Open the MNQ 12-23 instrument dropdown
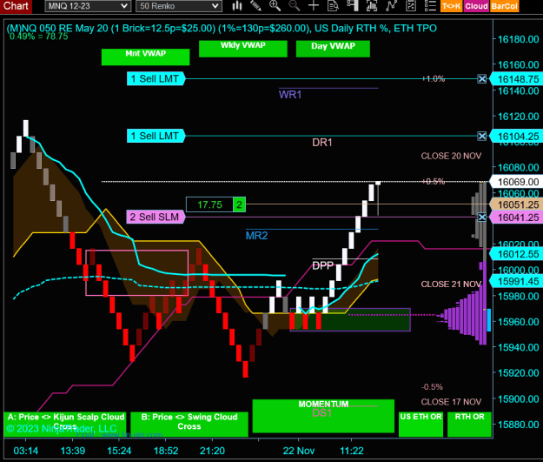Image resolution: width=543 pixels, height=462 pixels. [x=88, y=6]
